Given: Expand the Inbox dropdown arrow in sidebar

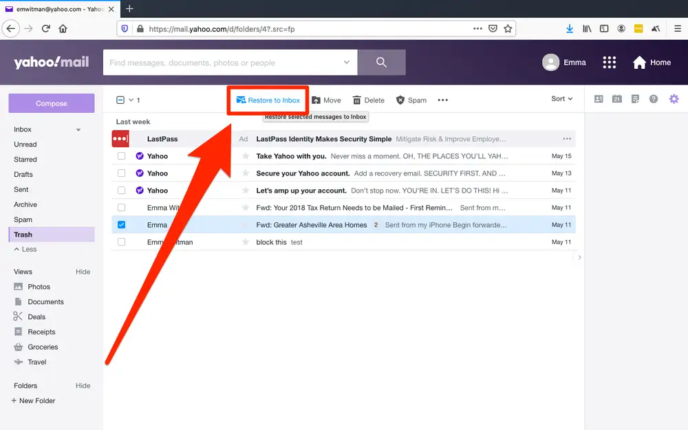Looking at the screenshot, I should (x=78, y=129).
